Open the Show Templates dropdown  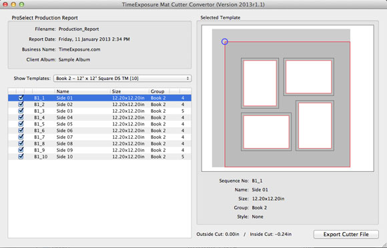click(122, 79)
